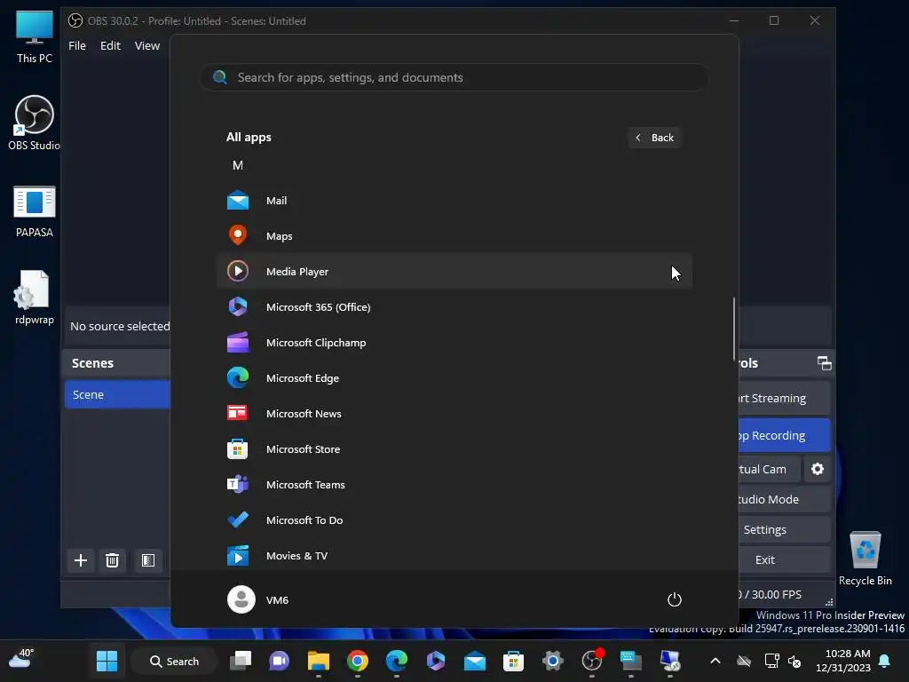
Task: Click Start Streaming in OBS controls
Action: (x=784, y=399)
